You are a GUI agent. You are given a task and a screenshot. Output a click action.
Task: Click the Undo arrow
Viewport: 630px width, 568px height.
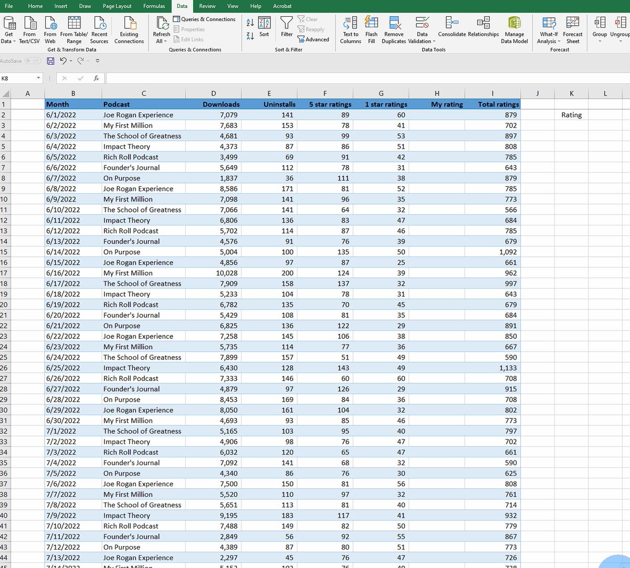[63, 61]
